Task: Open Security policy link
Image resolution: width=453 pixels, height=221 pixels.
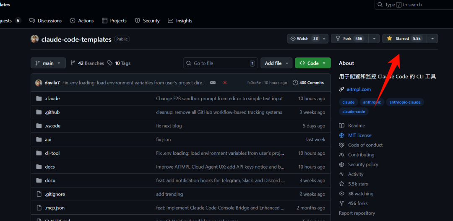Action: (x=363, y=164)
